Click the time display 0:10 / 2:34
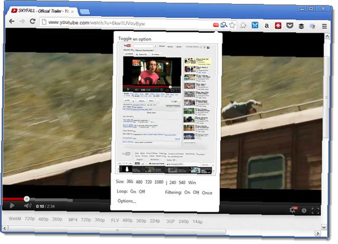338x244 pixels. [x=45, y=206]
